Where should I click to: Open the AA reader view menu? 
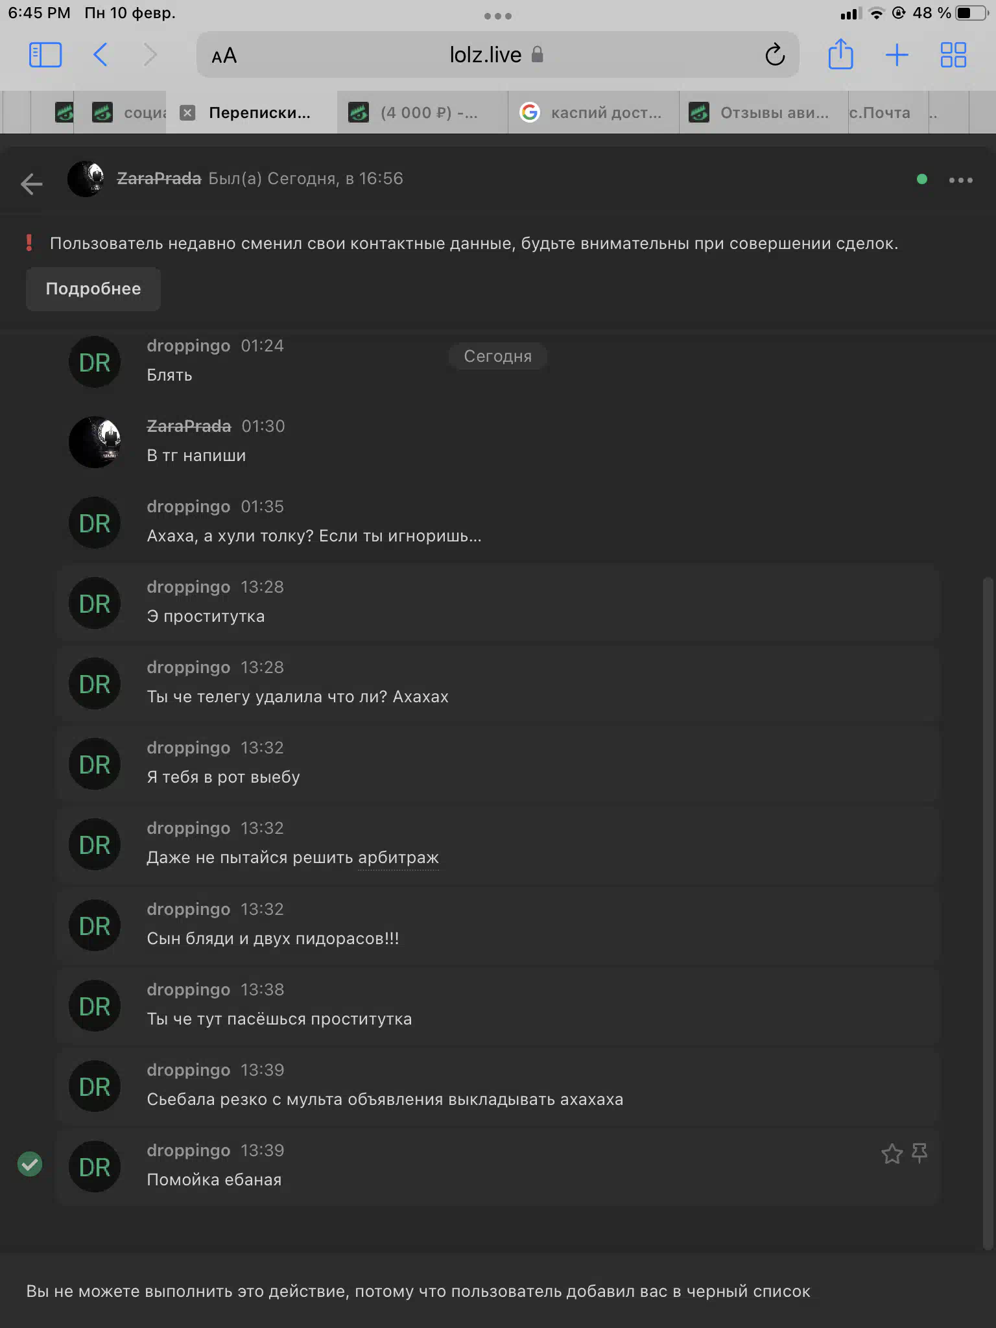(224, 56)
